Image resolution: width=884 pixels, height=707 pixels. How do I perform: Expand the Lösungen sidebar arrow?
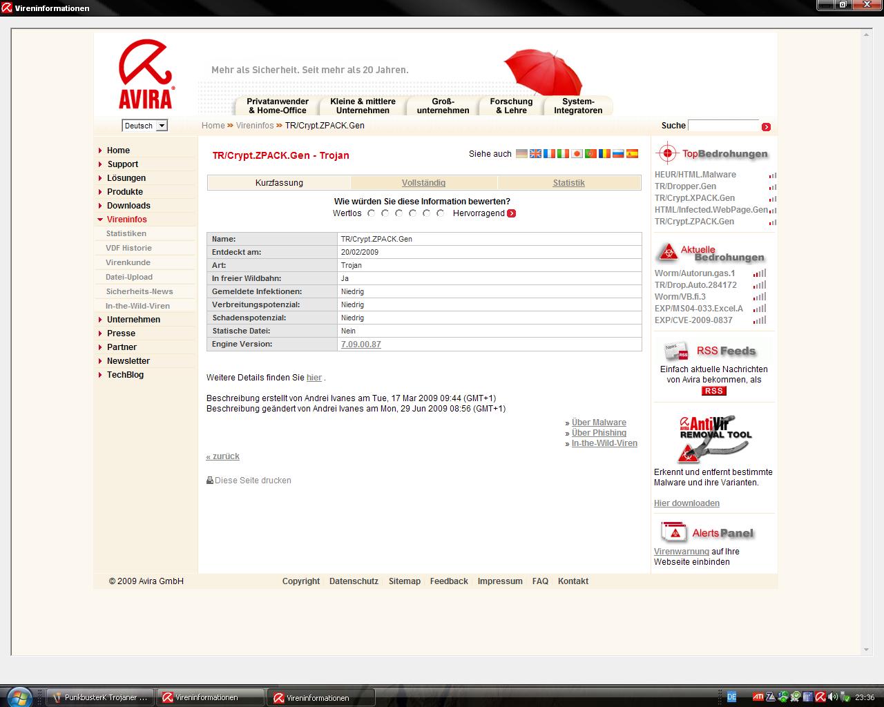[x=101, y=178]
